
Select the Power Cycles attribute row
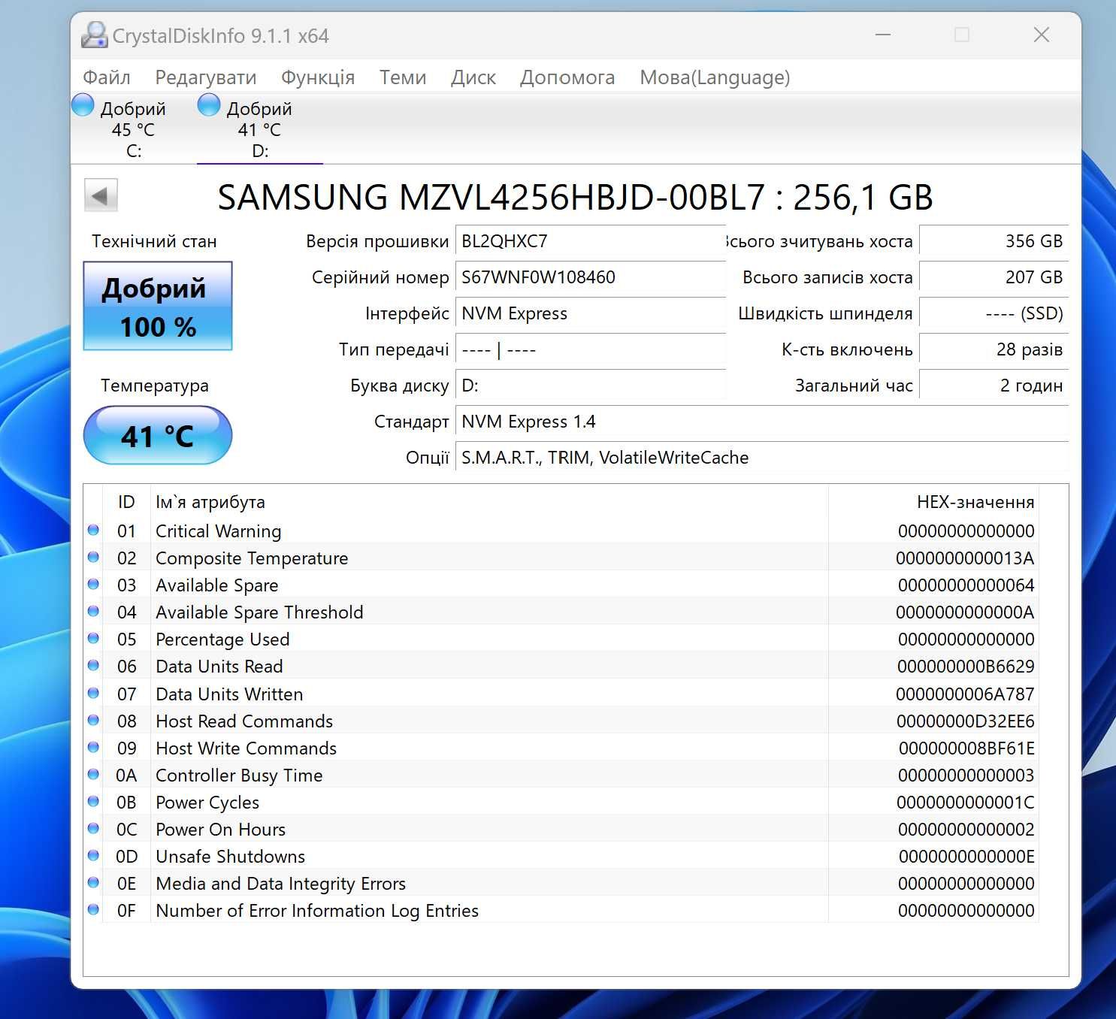(x=561, y=802)
